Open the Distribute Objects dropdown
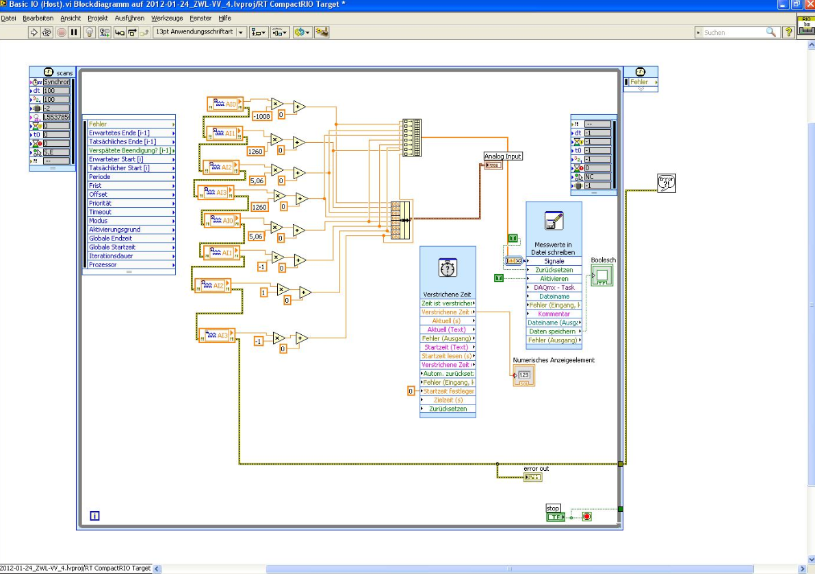This screenshot has height=574, width=815. [x=280, y=32]
